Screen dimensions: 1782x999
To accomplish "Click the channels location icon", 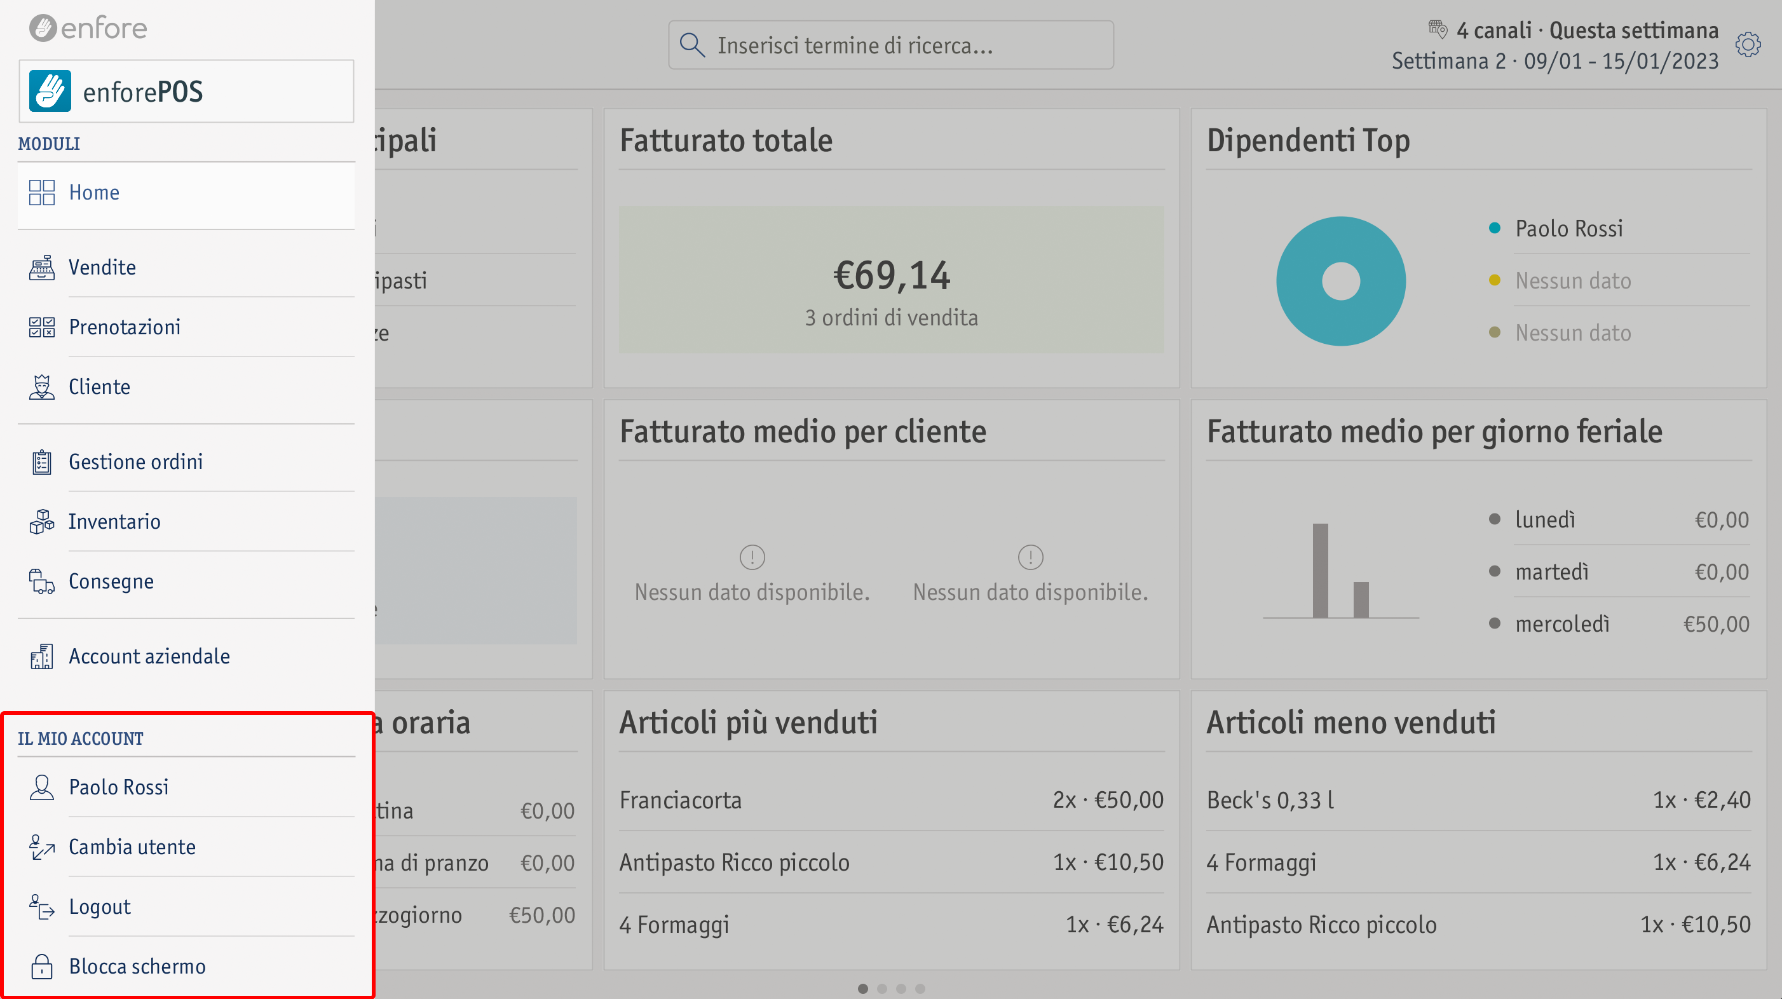I will point(1438,29).
